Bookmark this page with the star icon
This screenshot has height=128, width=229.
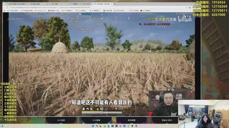click(x=187, y=7)
